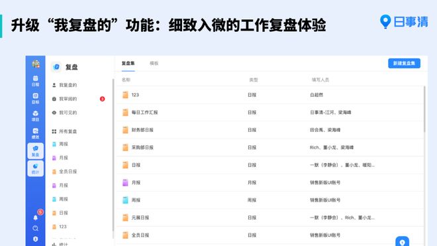The height and width of the screenshot is (246, 437).
Task: Open the 财务部日报 review set
Action: (142, 130)
